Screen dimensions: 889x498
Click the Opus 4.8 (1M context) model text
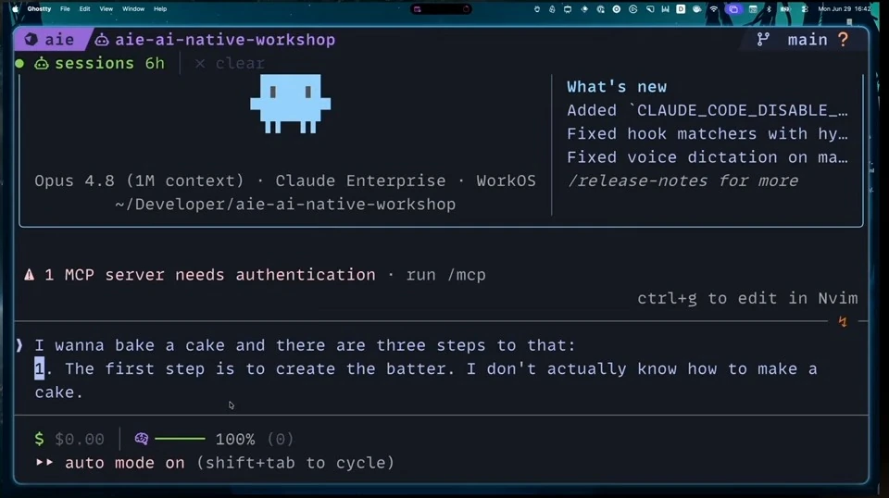(139, 181)
